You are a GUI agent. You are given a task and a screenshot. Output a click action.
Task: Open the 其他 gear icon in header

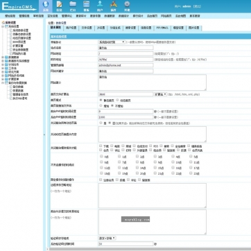(127, 4)
